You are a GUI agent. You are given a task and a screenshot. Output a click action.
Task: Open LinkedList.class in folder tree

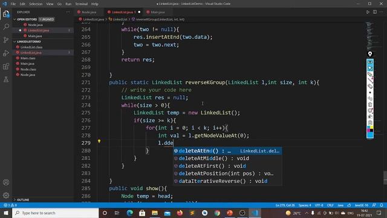pos(31,47)
